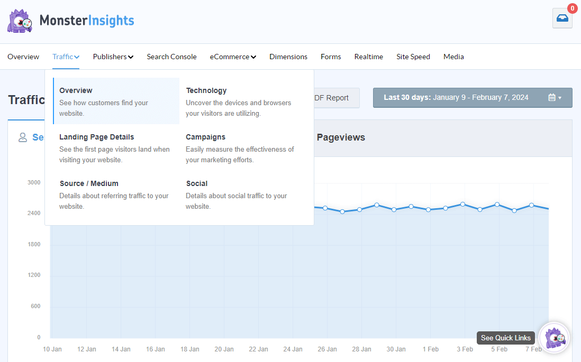
Task: Go to the Search Console section
Action: [x=171, y=57]
